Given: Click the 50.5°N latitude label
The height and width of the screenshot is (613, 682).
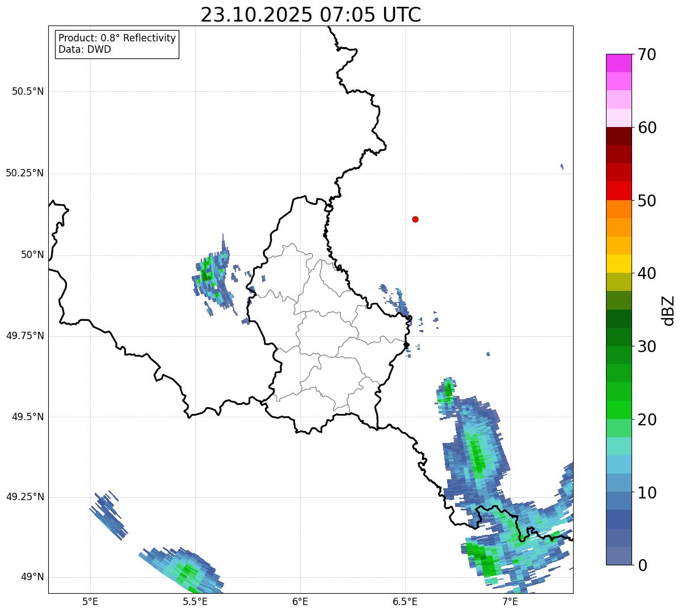Looking at the screenshot, I should tap(28, 91).
